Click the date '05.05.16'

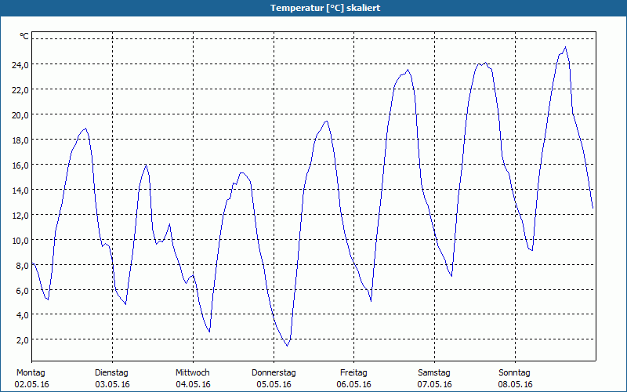274,384
